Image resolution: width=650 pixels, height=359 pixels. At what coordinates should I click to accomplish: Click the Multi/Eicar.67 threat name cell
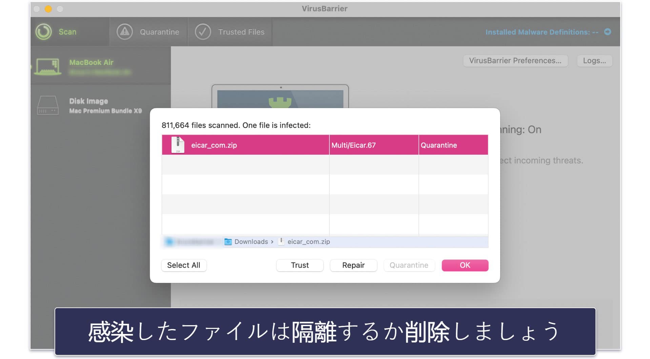374,145
